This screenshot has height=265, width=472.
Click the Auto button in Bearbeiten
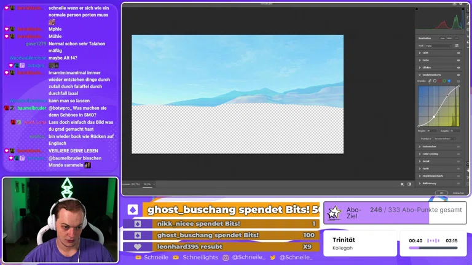pyautogui.click(x=442, y=39)
